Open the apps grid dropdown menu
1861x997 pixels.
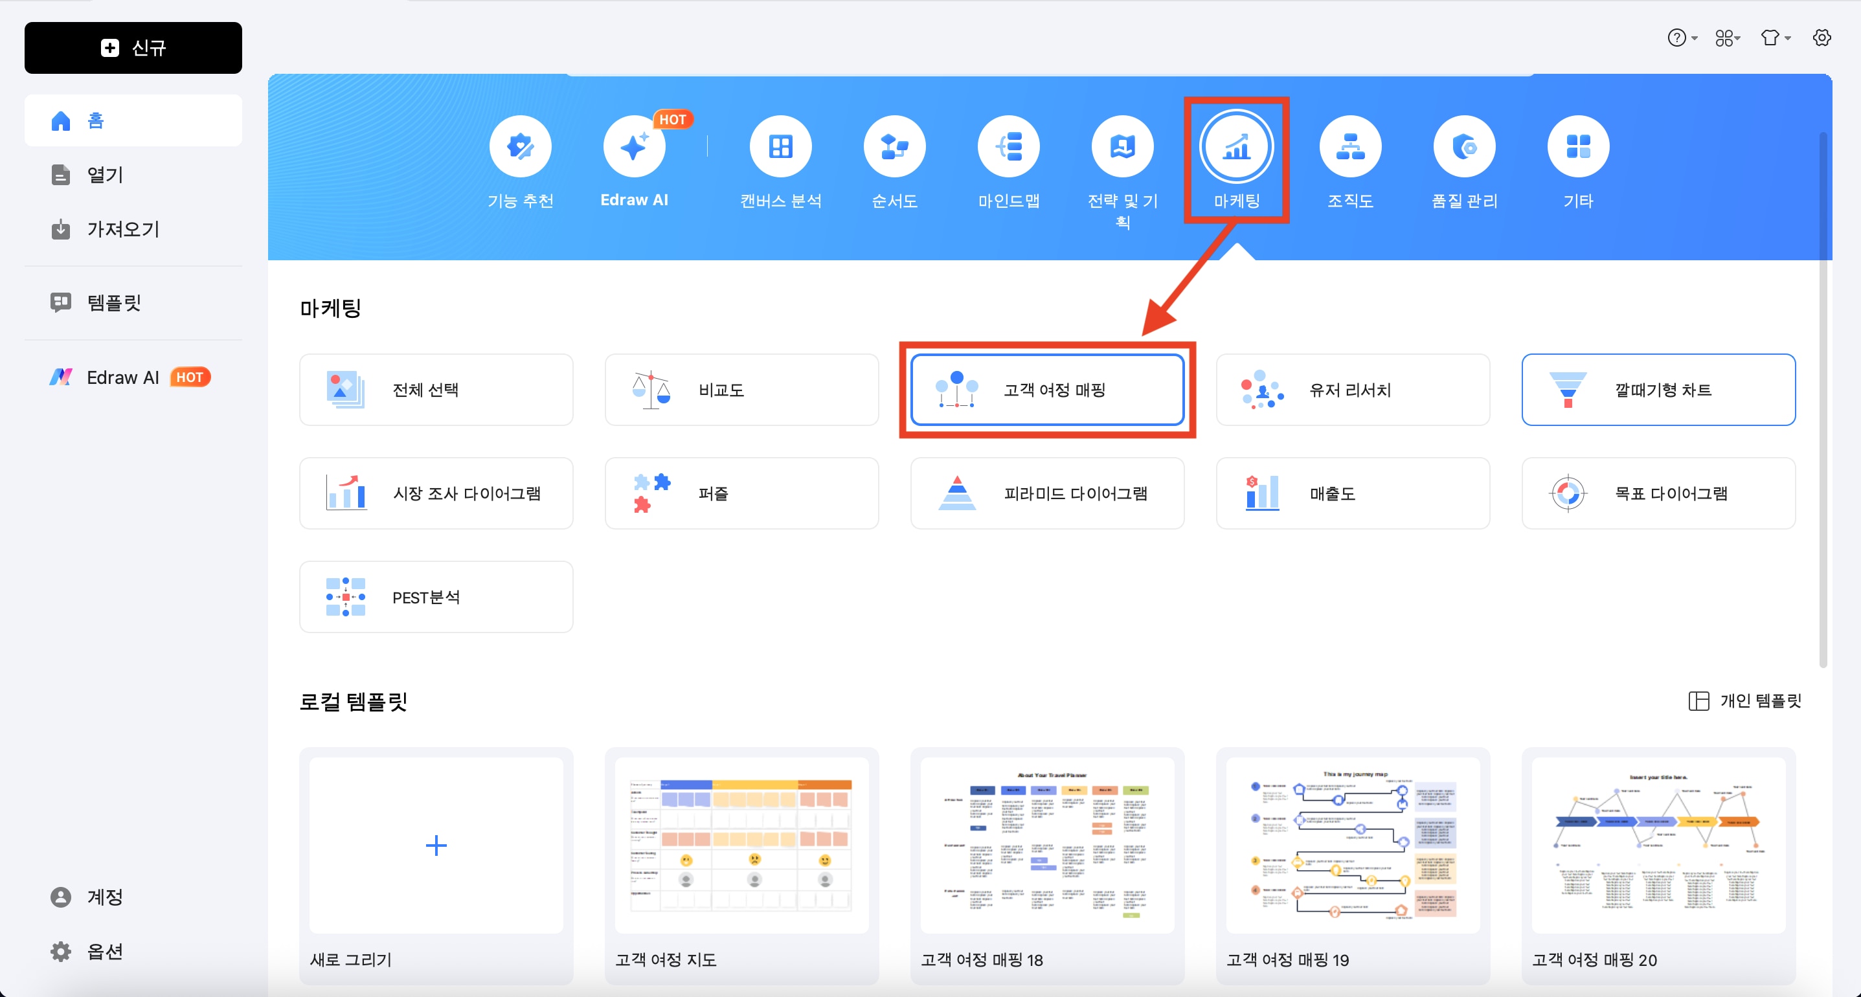pyautogui.click(x=1728, y=38)
